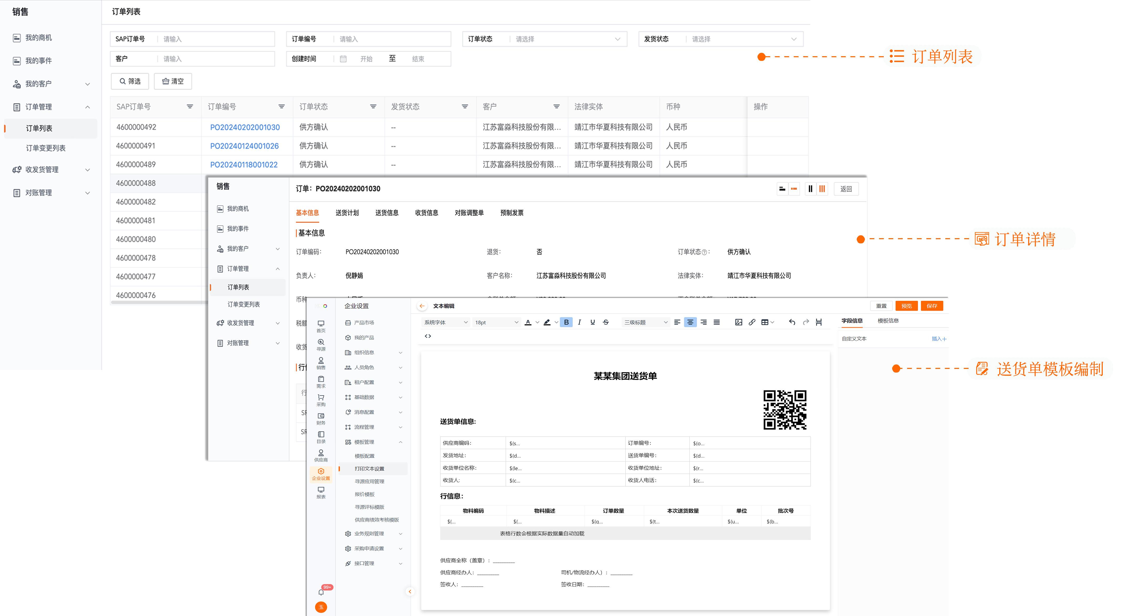
Task: Open order link PO20240202001030
Action: (244, 127)
